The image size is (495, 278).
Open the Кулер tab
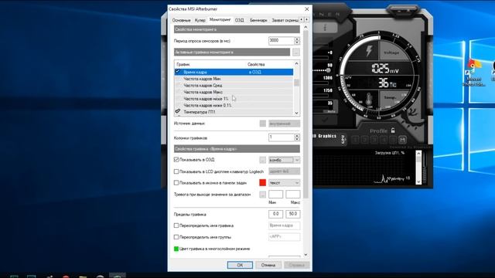click(x=200, y=20)
